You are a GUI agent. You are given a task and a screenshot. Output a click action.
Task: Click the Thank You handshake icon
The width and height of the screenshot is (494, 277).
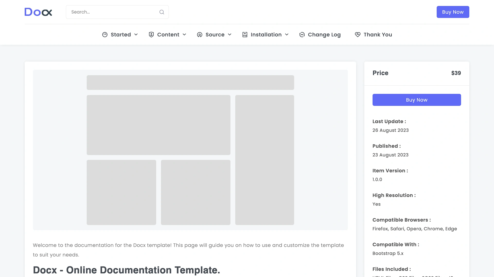click(357, 34)
